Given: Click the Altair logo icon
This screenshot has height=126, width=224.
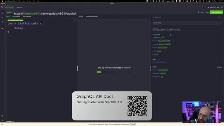Looking at the screenshot, I should [x=2, y=7].
